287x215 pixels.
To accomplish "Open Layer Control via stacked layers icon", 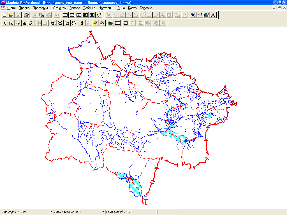I will tap(111, 23).
